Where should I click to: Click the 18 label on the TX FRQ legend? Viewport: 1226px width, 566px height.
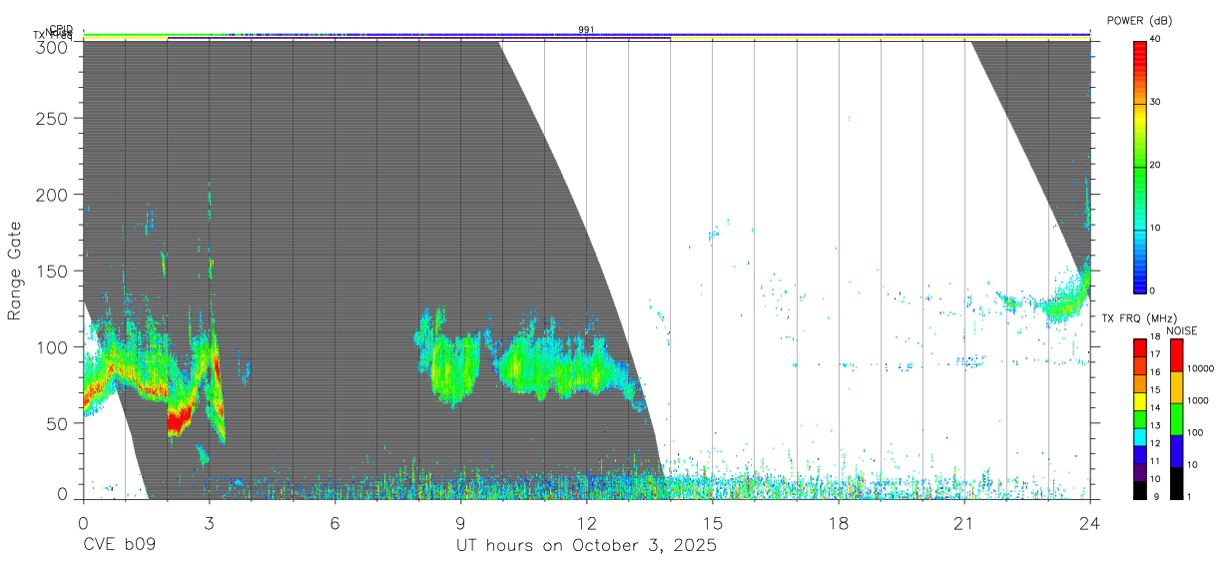pyautogui.click(x=1154, y=336)
